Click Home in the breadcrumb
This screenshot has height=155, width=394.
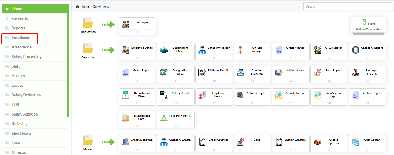(85, 6)
